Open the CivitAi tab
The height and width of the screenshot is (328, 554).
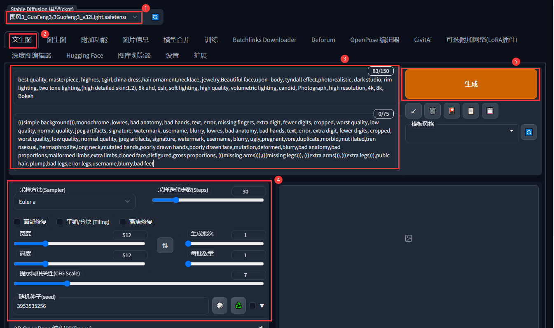tap(423, 40)
